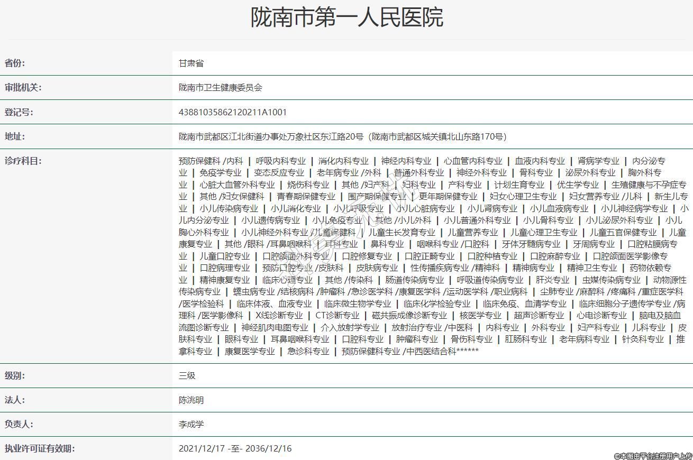693x460 pixels.
Task: Select the 负责人 row label
Action: point(19,425)
